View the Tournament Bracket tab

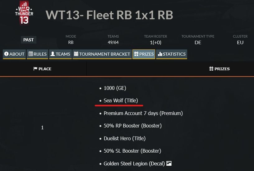coord(102,54)
